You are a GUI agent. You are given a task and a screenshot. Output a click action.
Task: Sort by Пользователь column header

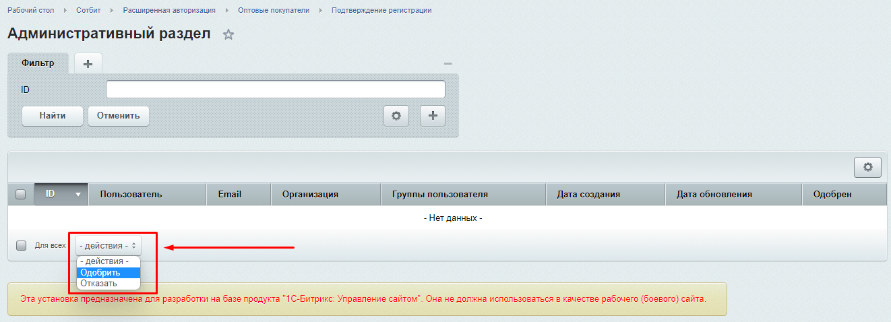(147, 194)
